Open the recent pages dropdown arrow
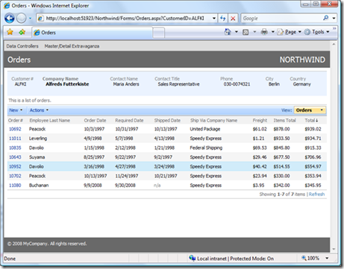 30,19
